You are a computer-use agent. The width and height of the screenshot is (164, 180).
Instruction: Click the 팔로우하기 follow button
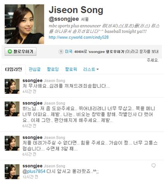(20, 51)
